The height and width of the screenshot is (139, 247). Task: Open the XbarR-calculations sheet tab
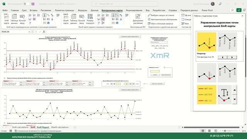pos(60,127)
